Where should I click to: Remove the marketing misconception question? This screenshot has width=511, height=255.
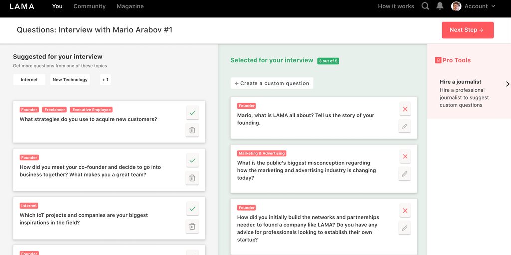(x=405, y=156)
